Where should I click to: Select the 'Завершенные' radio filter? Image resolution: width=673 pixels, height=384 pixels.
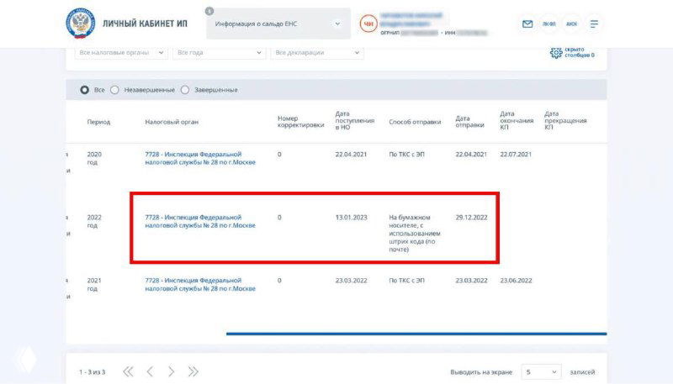tap(185, 90)
